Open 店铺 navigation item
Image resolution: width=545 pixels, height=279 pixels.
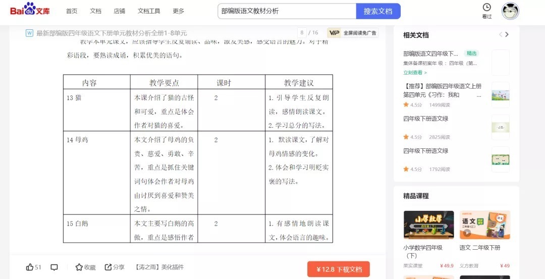pyautogui.click(x=119, y=11)
